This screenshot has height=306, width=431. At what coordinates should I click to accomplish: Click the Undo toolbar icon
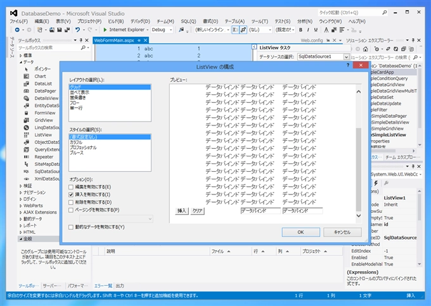(77, 30)
